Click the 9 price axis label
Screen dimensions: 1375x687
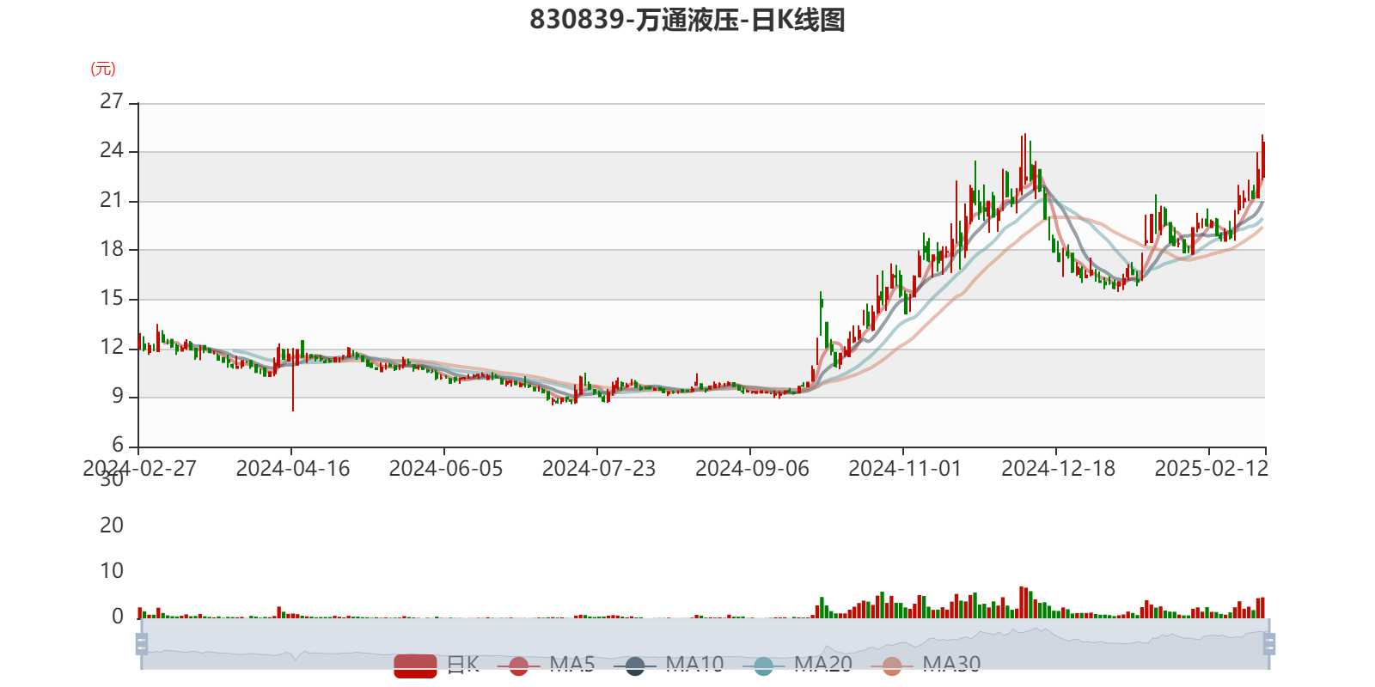(118, 397)
